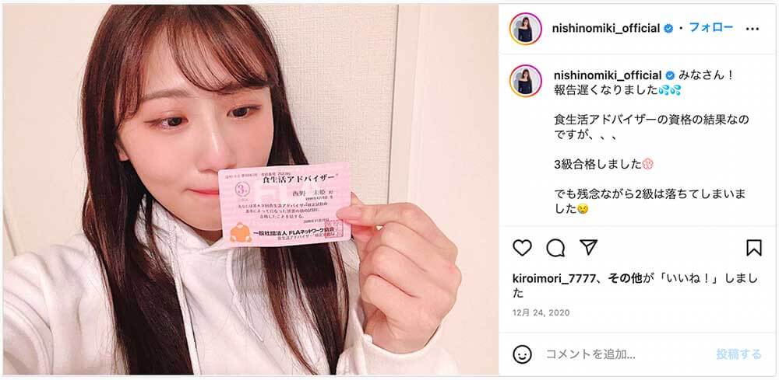Click header profile avatar of nishinomiki_official
This screenshot has width=779, height=380.
point(525,29)
